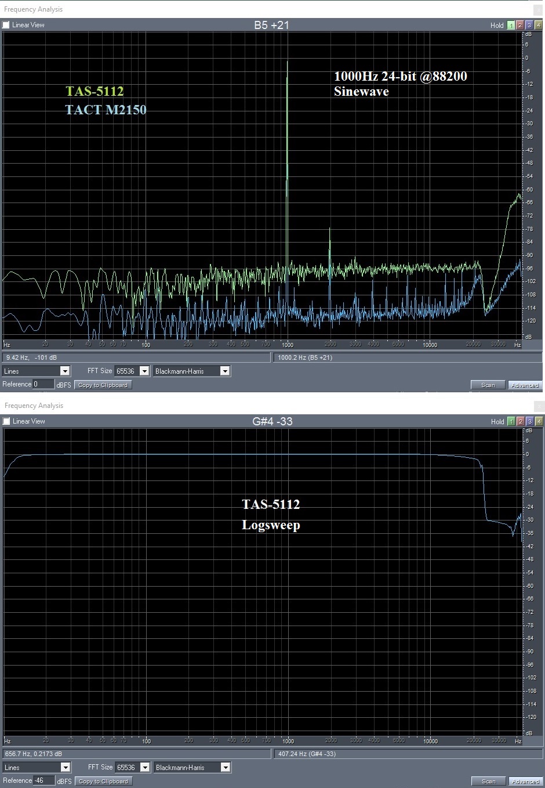This screenshot has height=788, width=545.
Task: Expand the FFT Size 65536 dropdown in the upper window
Action: [144, 371]
